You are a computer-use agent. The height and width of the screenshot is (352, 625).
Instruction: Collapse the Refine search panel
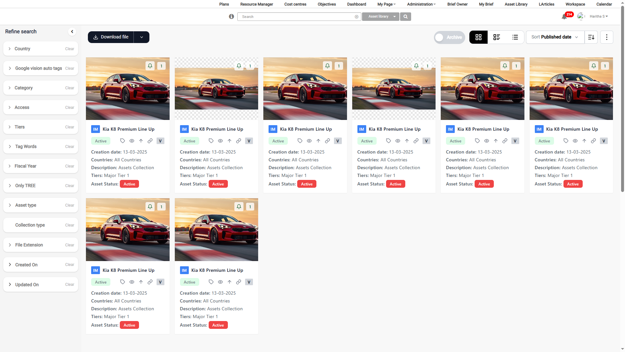tap(72, 32)
